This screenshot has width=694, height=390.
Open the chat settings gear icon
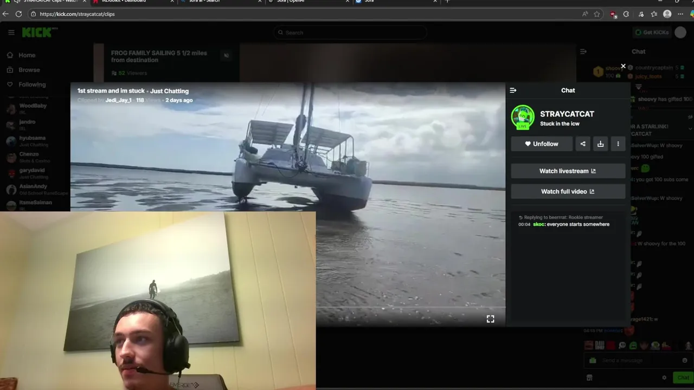[664, 378]
